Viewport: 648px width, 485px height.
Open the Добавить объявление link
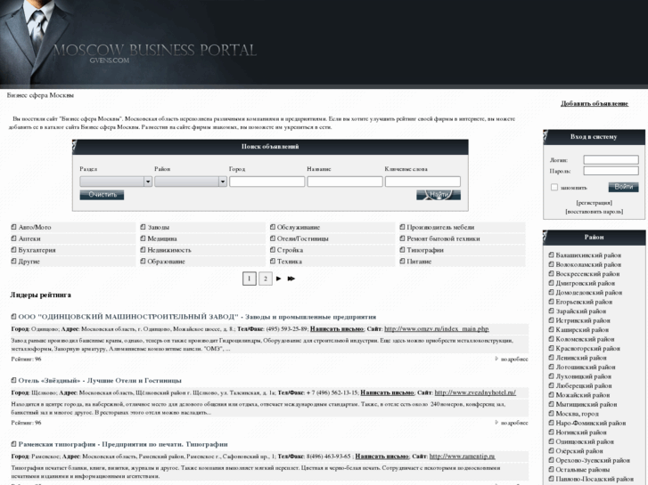tap(595, 103)
